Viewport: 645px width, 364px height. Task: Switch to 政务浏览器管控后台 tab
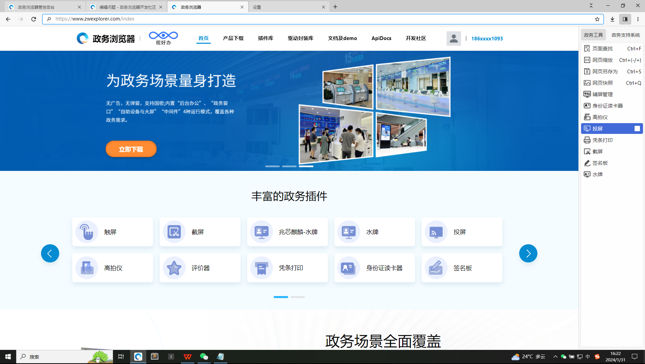(x=45, y=7)
